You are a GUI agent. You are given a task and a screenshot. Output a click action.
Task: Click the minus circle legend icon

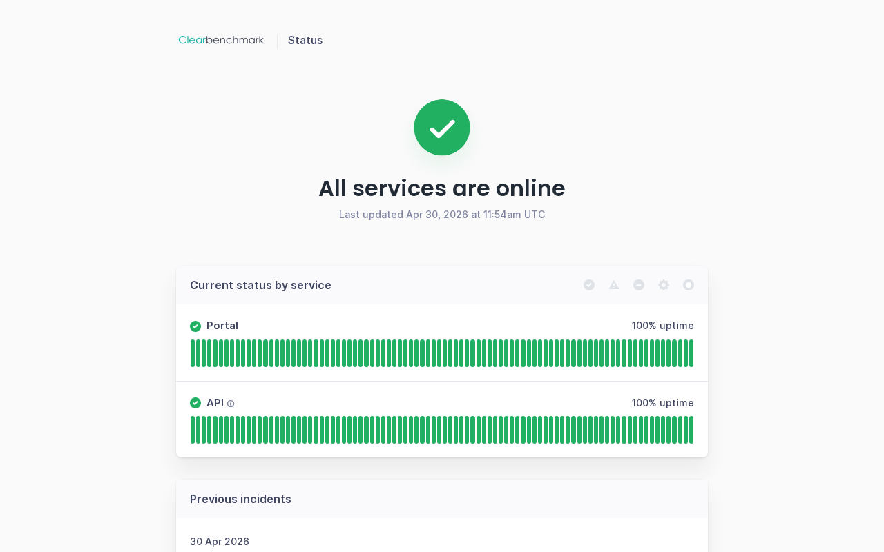(x=639, y=285)
